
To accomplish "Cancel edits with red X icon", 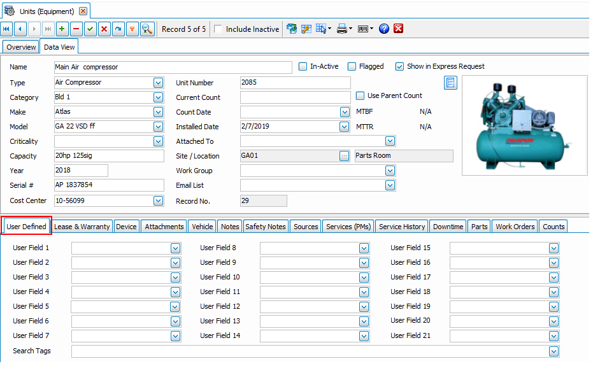I will tap(104, 29).
